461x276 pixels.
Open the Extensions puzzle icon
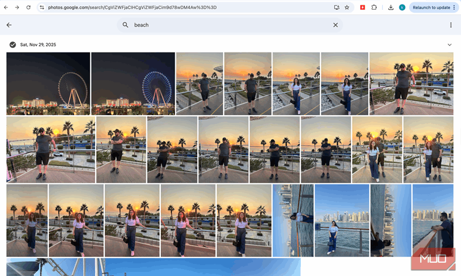coord(374,7)
